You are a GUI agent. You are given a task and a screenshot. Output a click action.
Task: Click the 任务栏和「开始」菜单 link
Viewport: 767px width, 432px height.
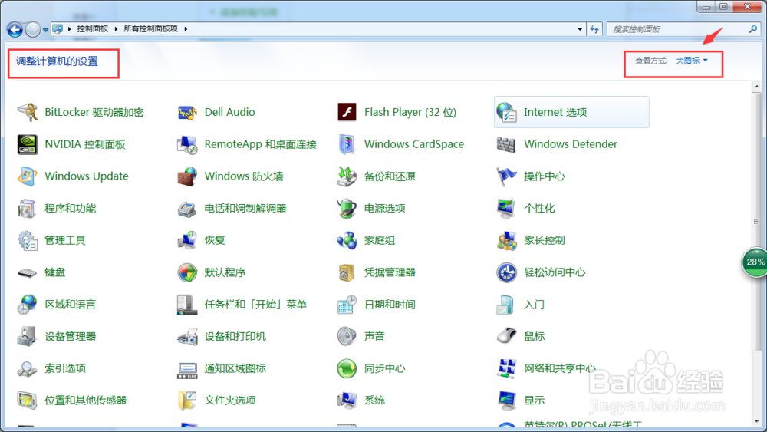pyautogui.click(x=255, y=305)
